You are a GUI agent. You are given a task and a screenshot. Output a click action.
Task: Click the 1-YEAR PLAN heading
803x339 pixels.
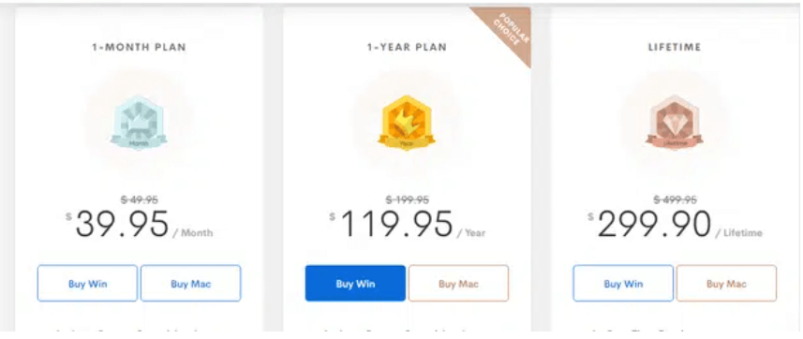[407, 47]
